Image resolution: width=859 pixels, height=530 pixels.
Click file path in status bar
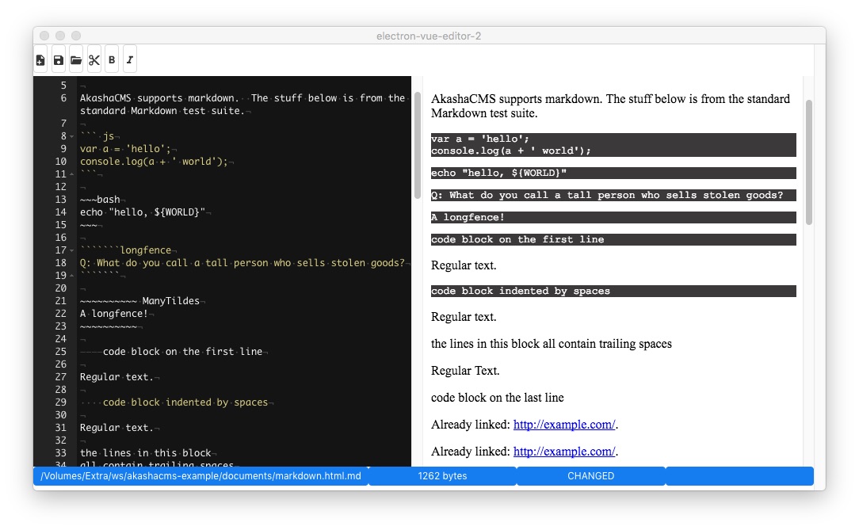pos(200,476)
